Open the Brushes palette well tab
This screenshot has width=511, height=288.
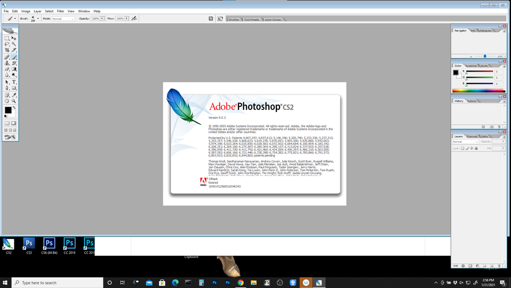(234, 19)
